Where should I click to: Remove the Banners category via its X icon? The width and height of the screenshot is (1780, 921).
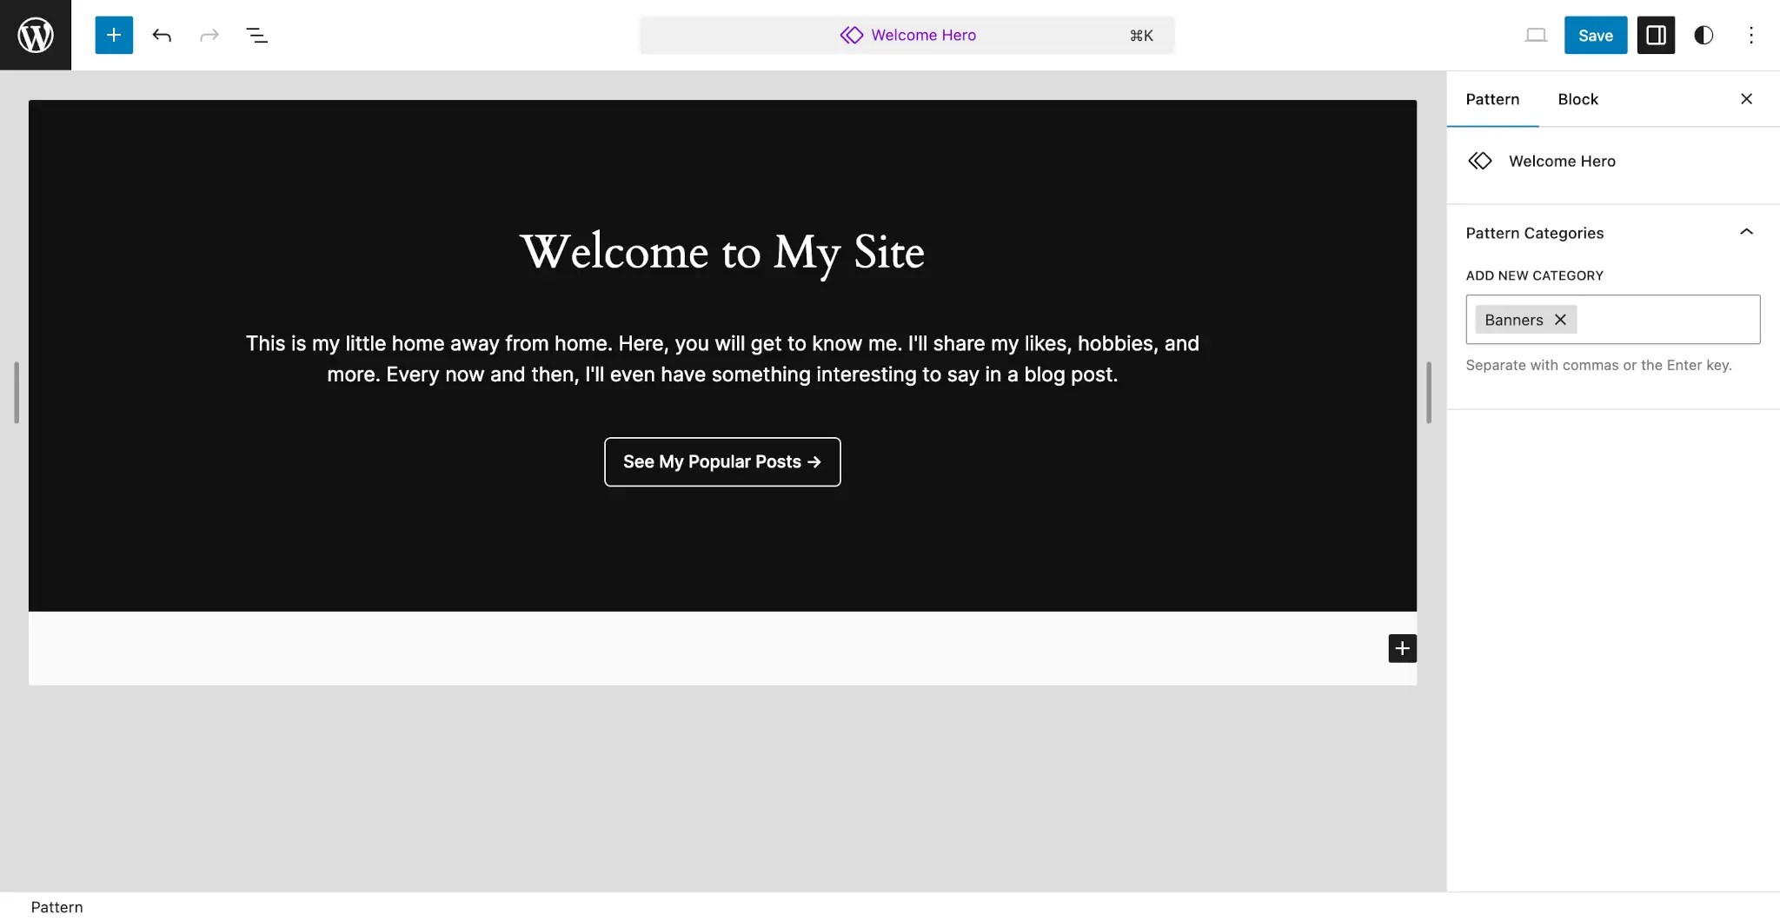1558,319
